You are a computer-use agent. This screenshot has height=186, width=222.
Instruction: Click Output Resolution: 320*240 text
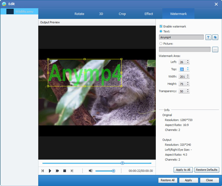click(x=178, y=145)
